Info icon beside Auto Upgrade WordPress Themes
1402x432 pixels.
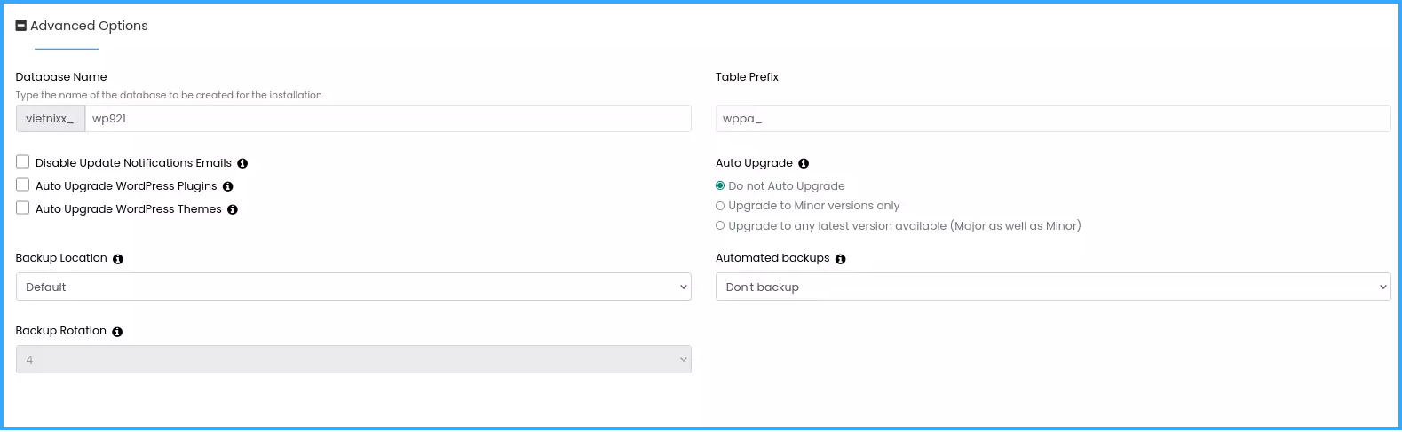(233, 209)
